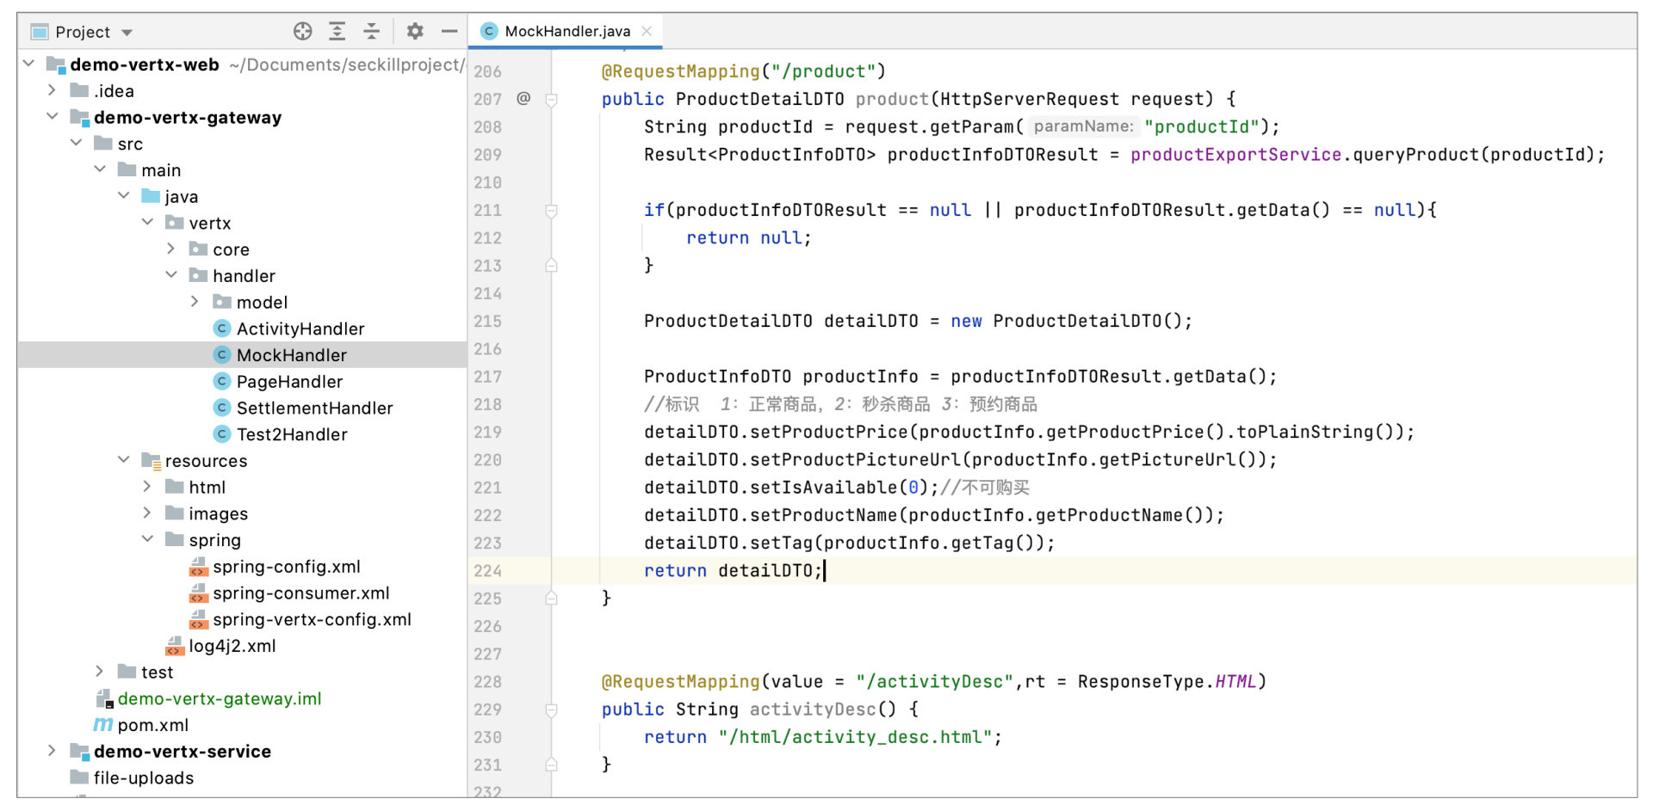1653x811 pixels.
Task: Toggle fold marker at line 229
Action: tap(552, 710)
